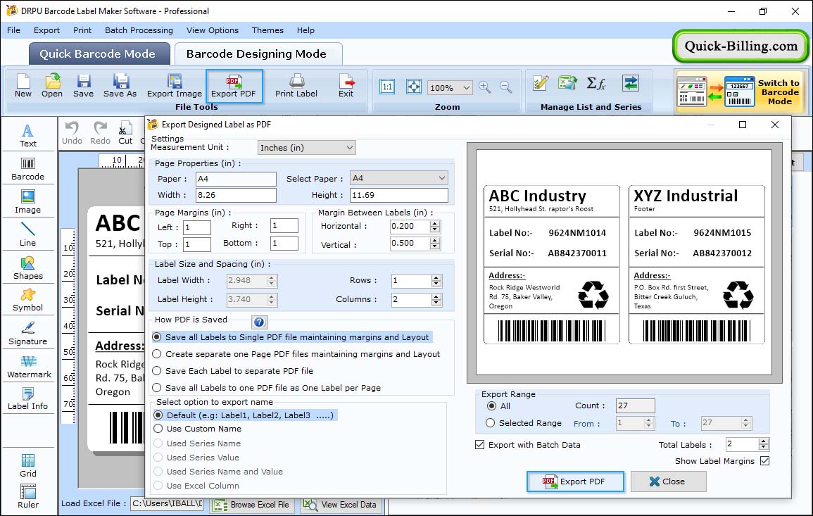Click Browse Excel File button
813x516 pixels.
pos(252,505)
